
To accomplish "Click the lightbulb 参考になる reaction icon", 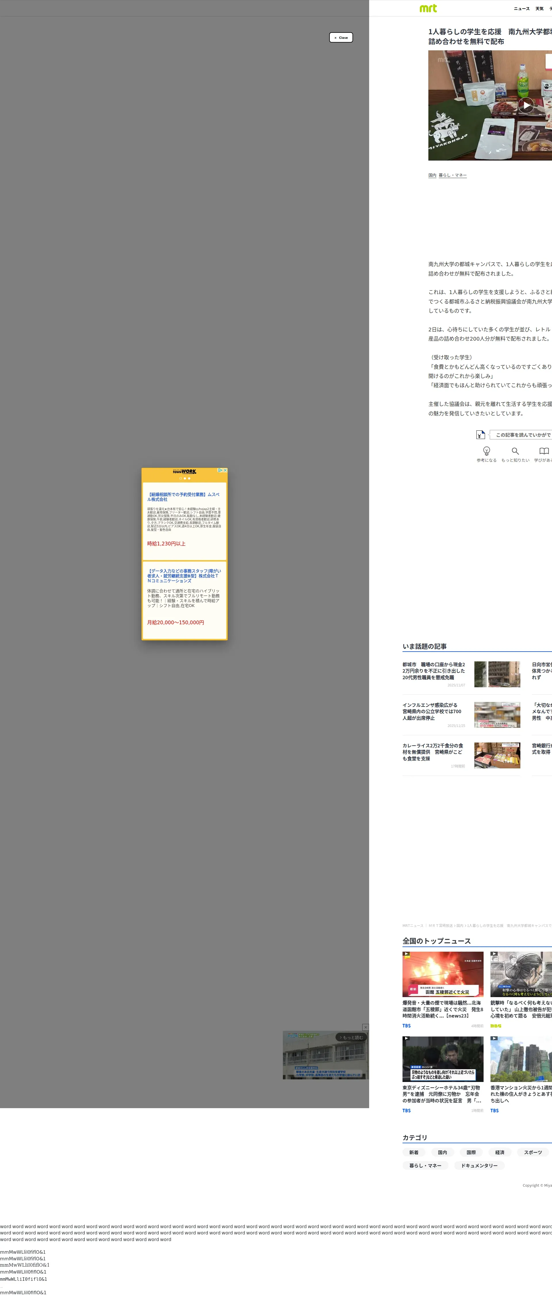I will pyautogui.click(x=486, y=451).
